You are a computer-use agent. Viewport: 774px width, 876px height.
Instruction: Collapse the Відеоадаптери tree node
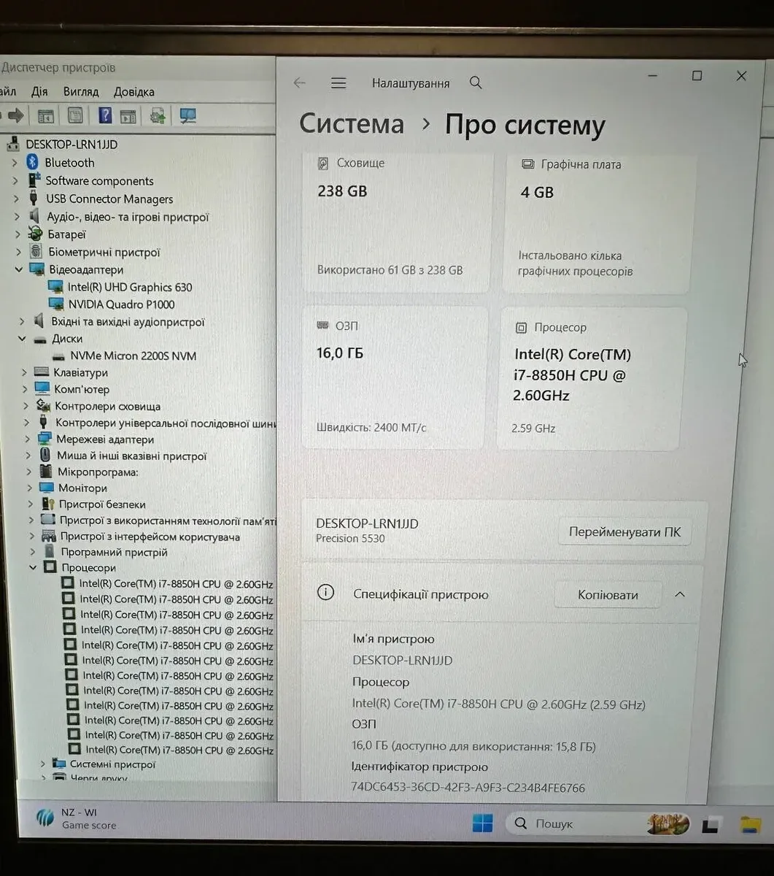click(19, 269)
